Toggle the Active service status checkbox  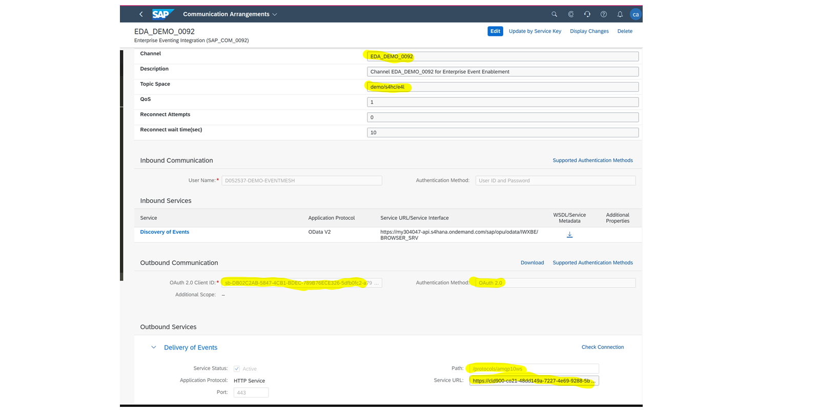237,369
